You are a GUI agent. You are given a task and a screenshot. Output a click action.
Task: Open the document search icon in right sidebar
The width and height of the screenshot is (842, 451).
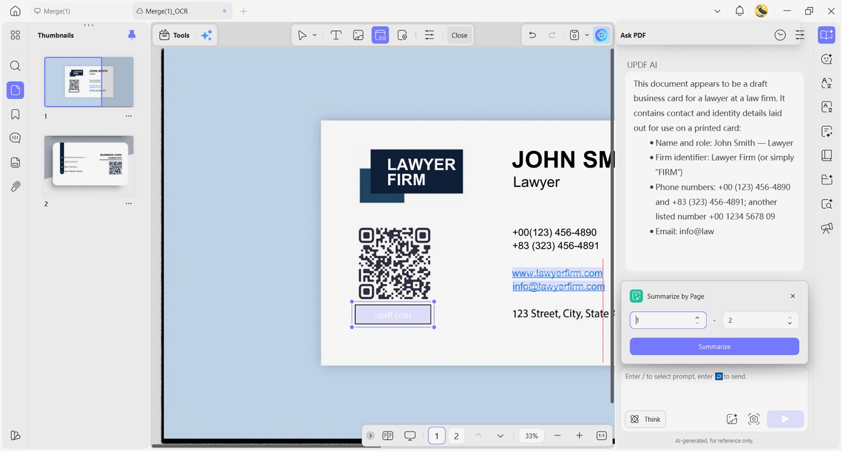click(x=826, y=204)
